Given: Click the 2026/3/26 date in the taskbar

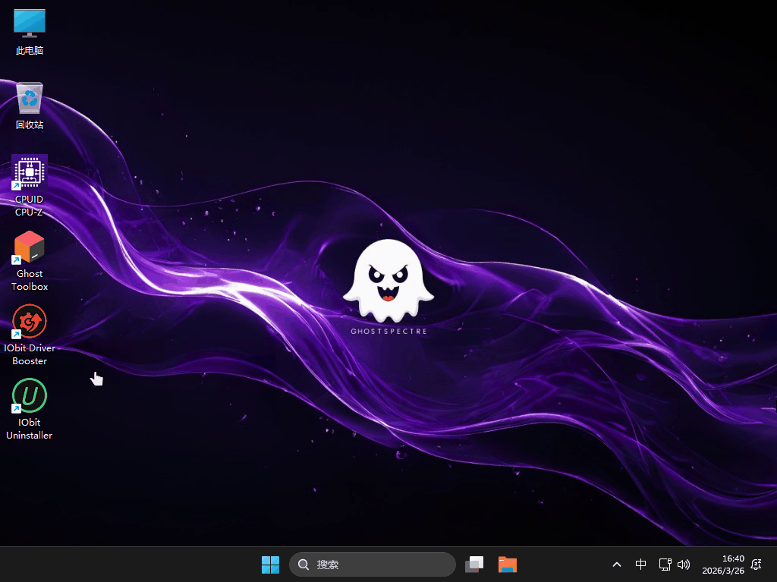Looking at the screenshot, I should pyautogui.click(x=723, y=571).
